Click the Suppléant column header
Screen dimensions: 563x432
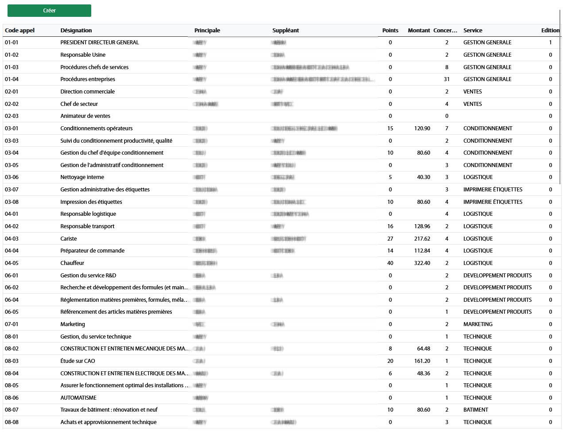click(286, 31)
